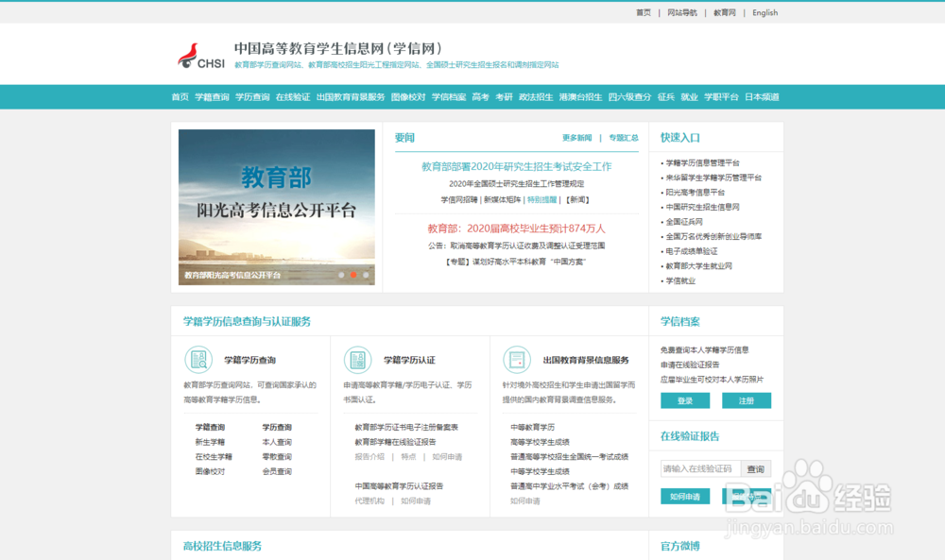Open 普通高中学业水平考试(会考)成绩 link
945x560 pixels.
[x=570, y=486]
